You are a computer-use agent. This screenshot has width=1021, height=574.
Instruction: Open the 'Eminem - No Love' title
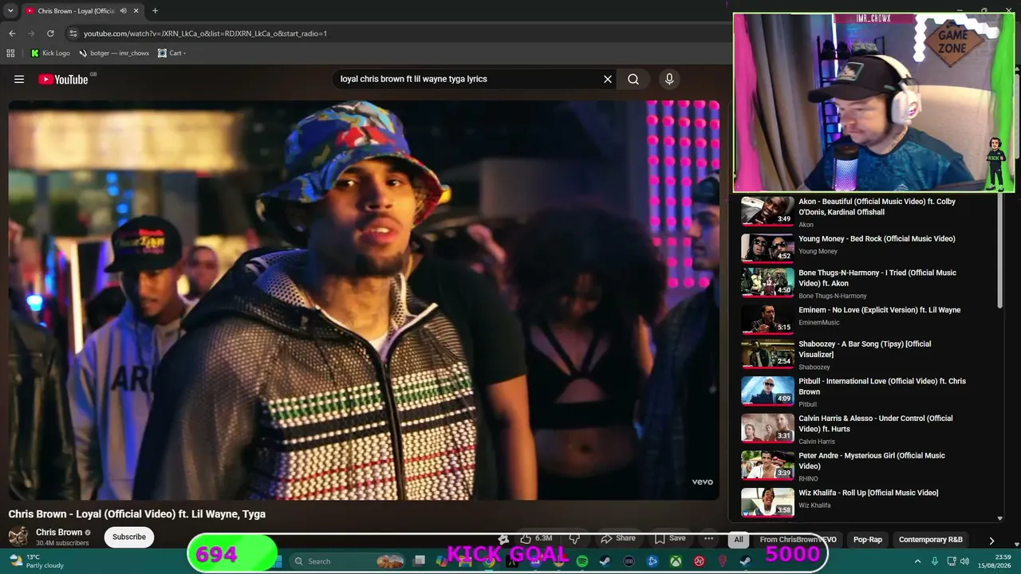(879, 309)
